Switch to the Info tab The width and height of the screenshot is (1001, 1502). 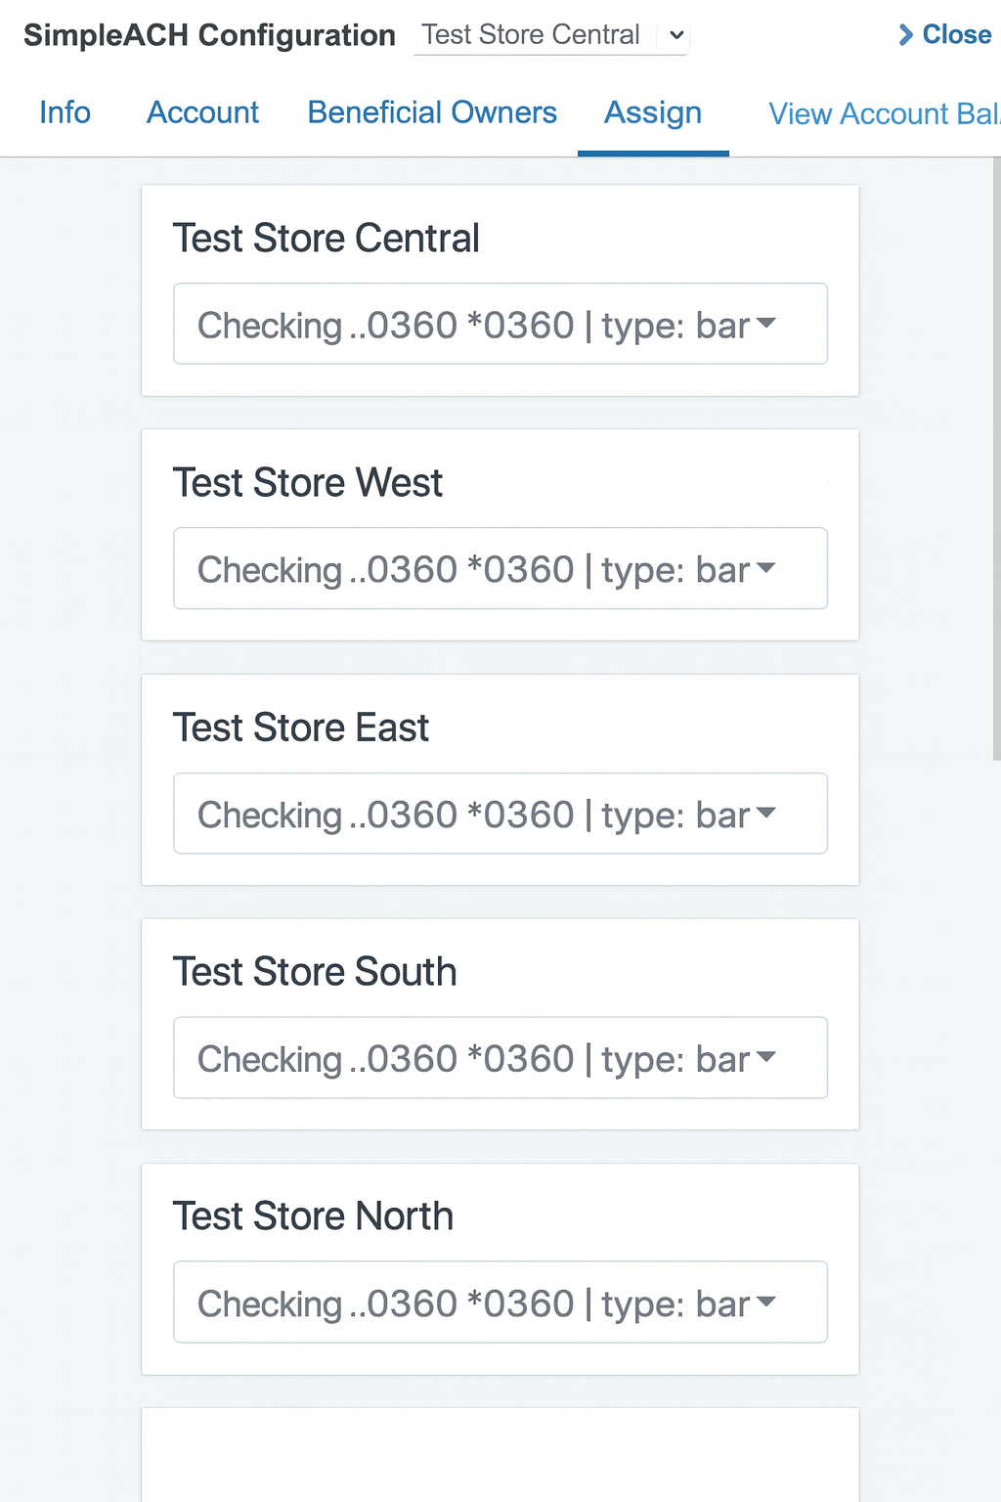tap(65, 112)
